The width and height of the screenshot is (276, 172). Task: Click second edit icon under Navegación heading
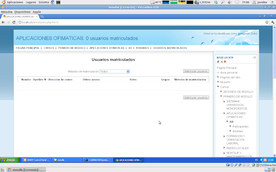point(222,61)
